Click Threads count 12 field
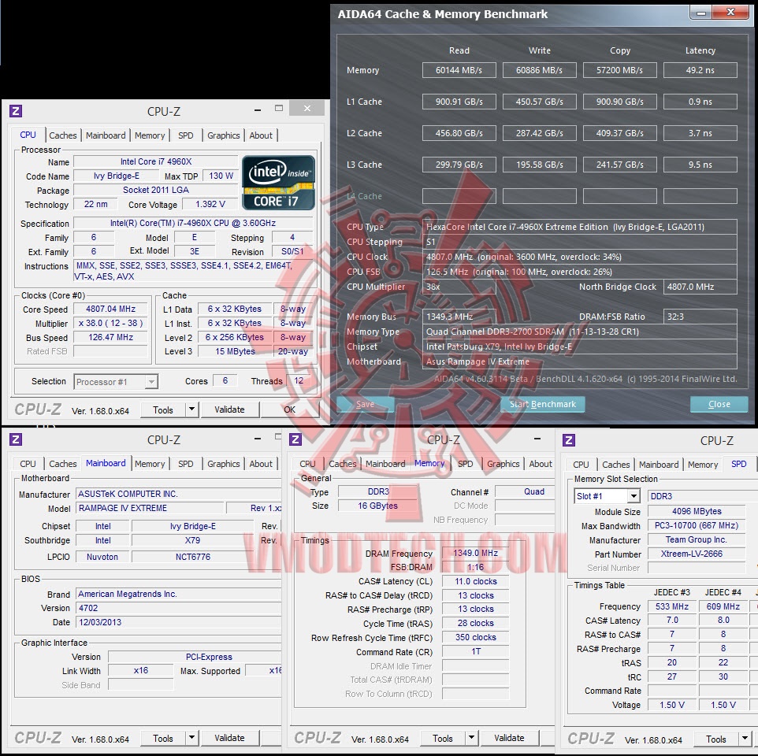758x756 pixels. (x=299, y=381)
